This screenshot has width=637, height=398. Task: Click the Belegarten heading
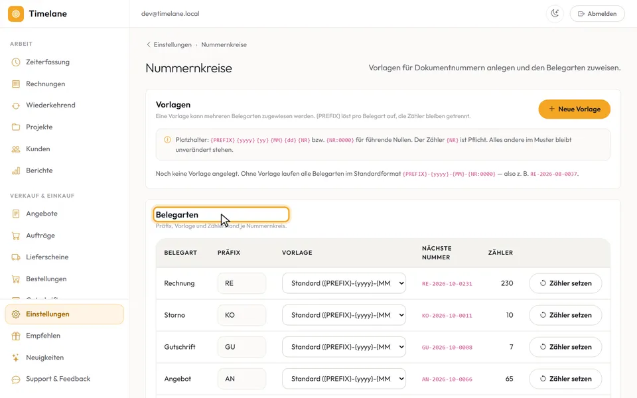point(177,215)
